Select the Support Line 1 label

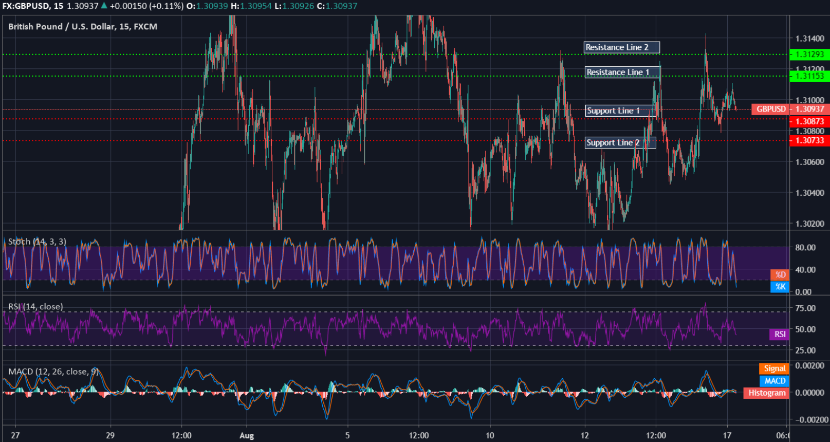620,110
